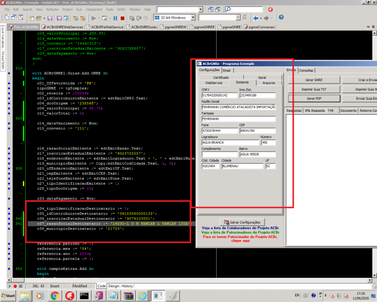Open the Paint taskbar icon

172,296
